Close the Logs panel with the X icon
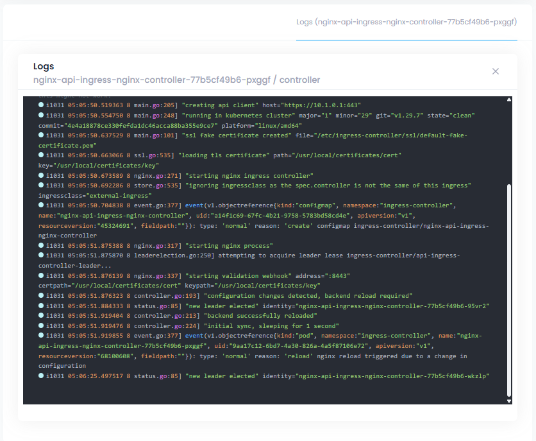The width and height of the screenshot is (536, 441). tap(495, 71)
